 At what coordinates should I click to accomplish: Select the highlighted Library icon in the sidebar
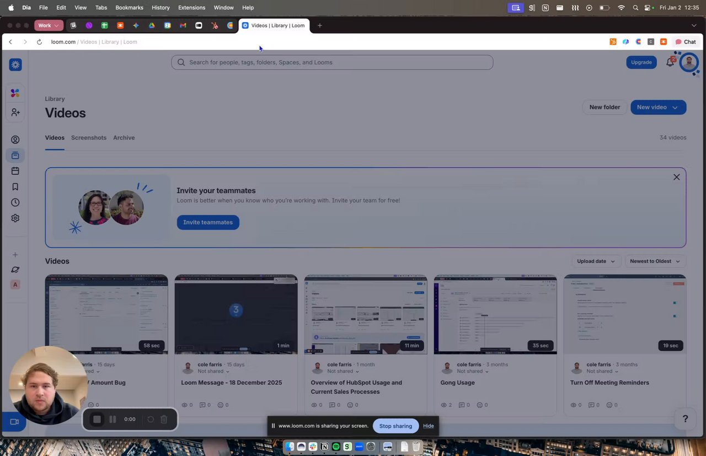[x=15, y=155]
